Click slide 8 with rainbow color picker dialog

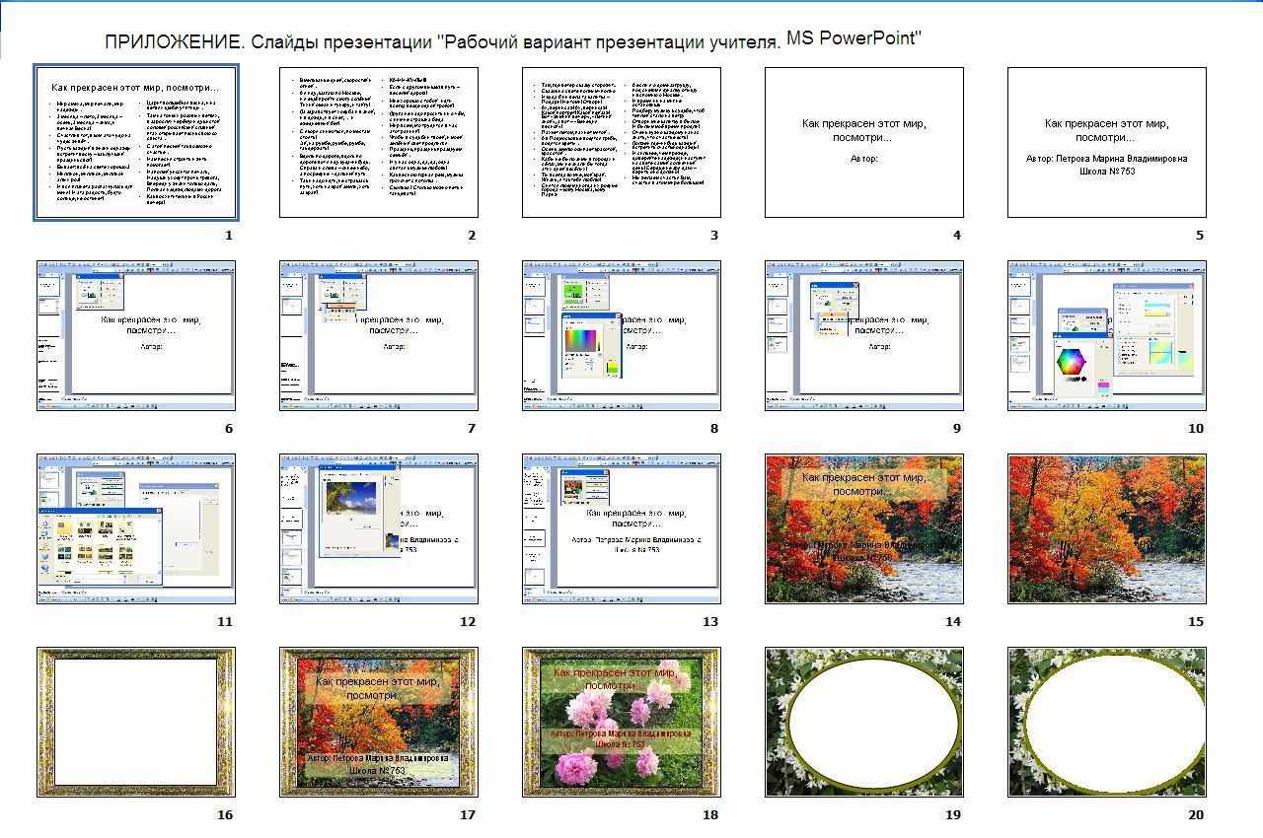coord(622,335)
